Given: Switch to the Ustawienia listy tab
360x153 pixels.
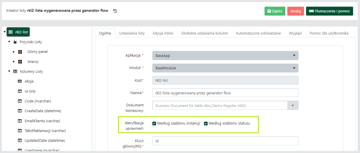Looking at the screenshot, I should [132, 33].
